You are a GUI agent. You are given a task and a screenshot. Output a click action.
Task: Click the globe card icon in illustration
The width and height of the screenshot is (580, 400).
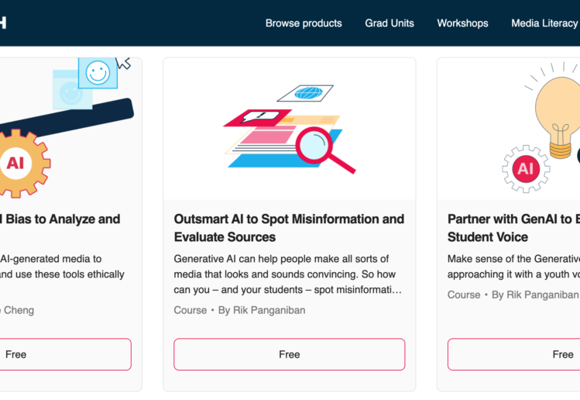click(x=306, y=93)
